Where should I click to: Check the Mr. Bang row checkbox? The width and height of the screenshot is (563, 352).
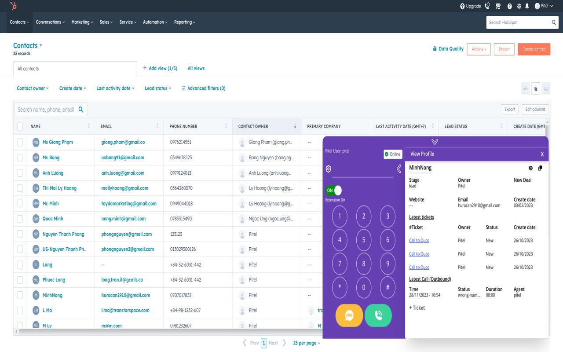(20, 158)
